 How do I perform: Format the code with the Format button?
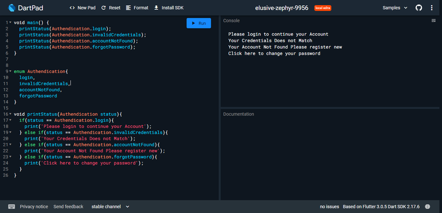(137, 8)
